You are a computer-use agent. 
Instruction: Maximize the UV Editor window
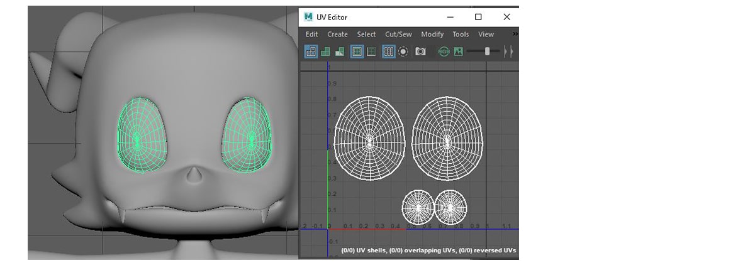478,17
